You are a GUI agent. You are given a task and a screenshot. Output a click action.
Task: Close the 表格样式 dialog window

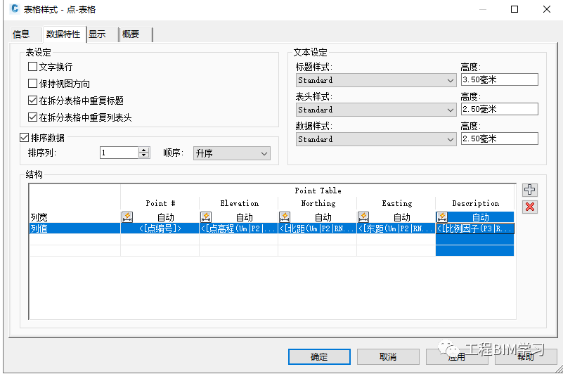tap(547, 9)
